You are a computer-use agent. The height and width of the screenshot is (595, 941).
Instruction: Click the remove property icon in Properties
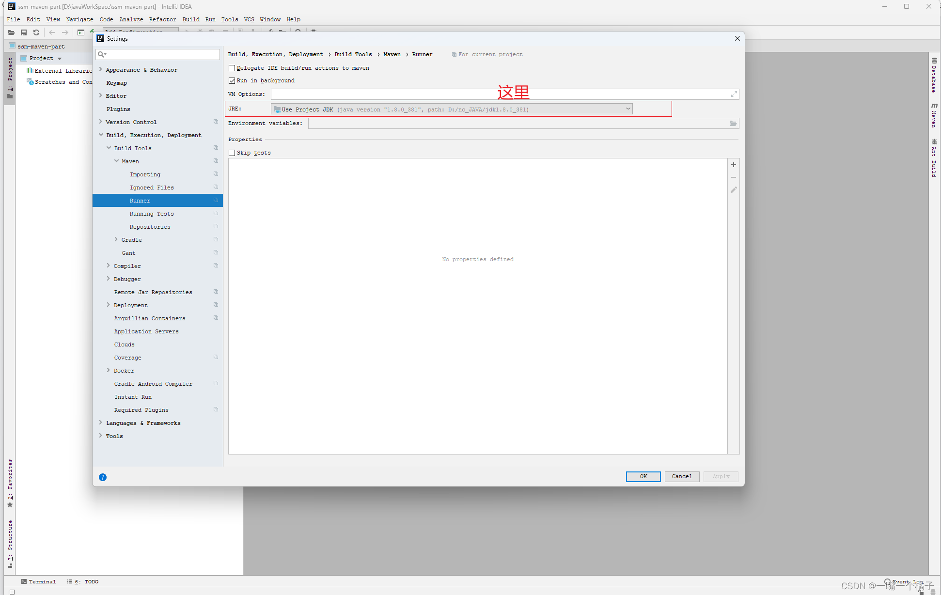click(x=733, y=177)
